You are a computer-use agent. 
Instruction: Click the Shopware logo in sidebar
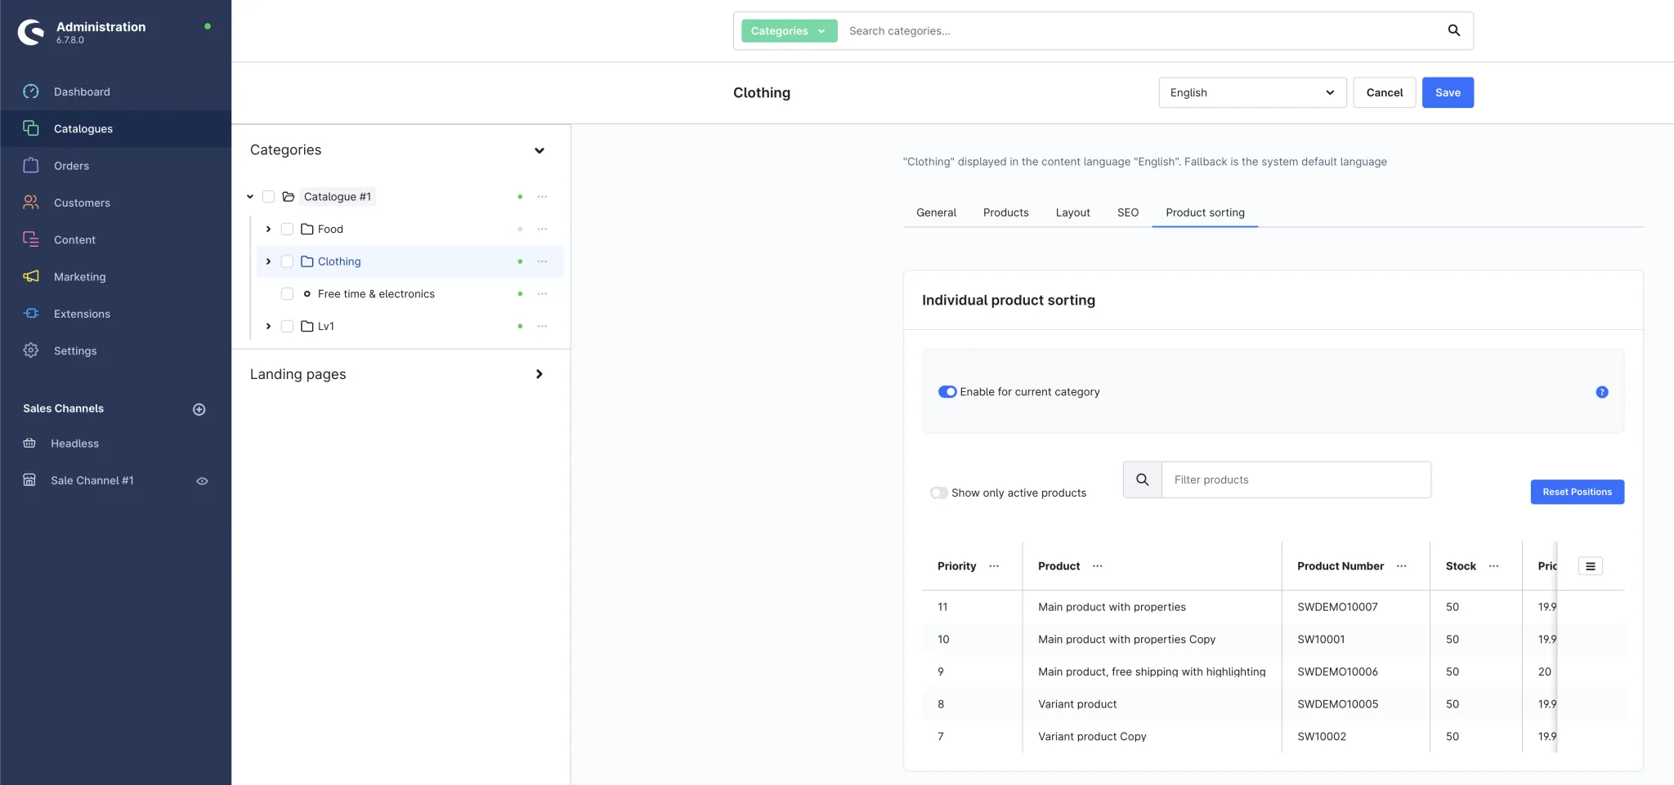(31, 32)
